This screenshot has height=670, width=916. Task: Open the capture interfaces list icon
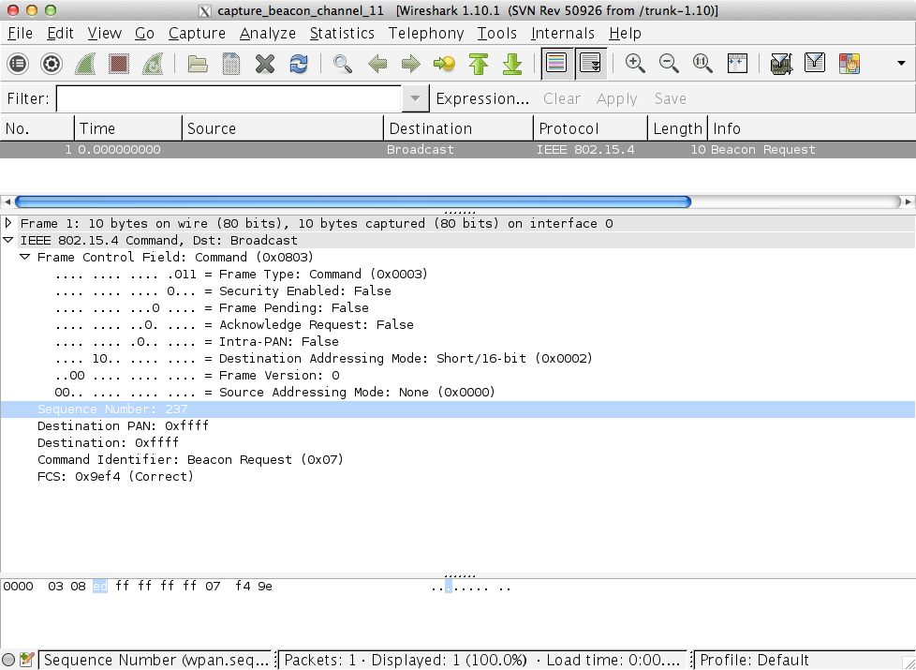coord(18,63)
